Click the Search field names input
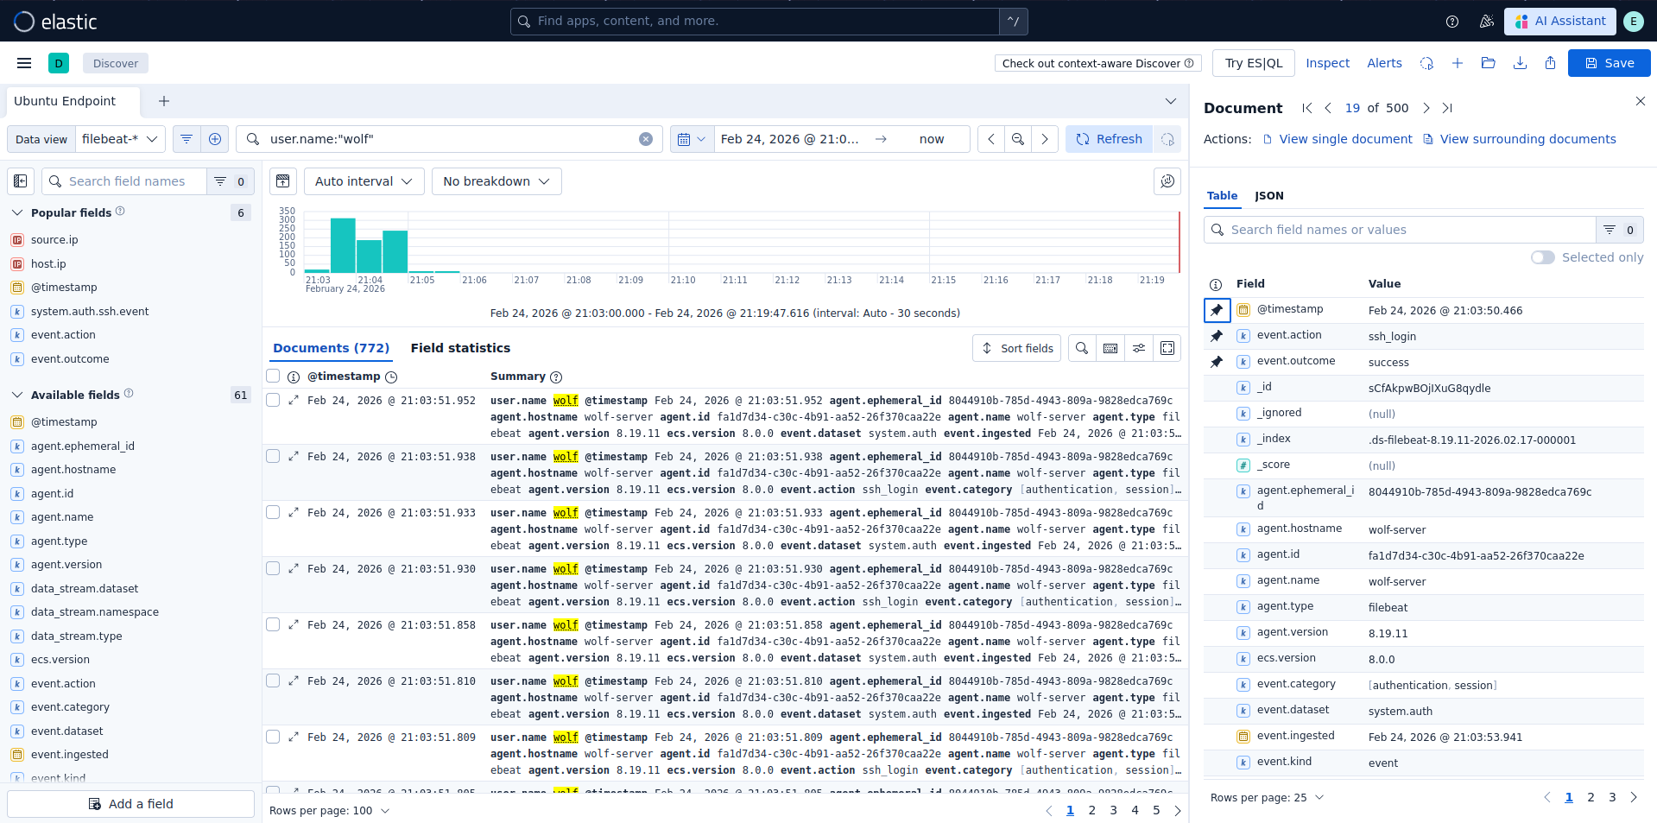This screenshot has height=823, width=1657. point(127,181)
